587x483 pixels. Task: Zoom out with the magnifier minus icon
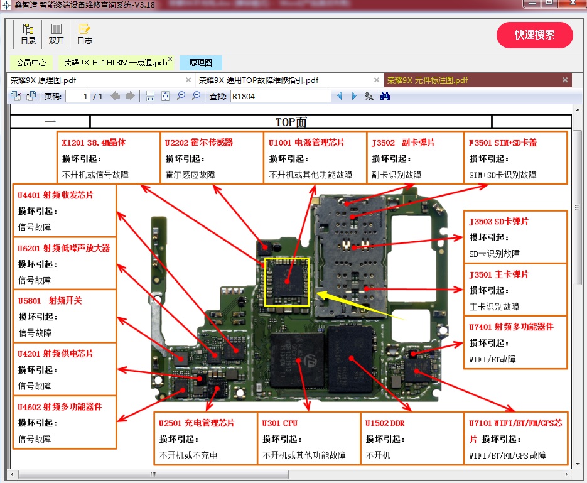point(181,96)
